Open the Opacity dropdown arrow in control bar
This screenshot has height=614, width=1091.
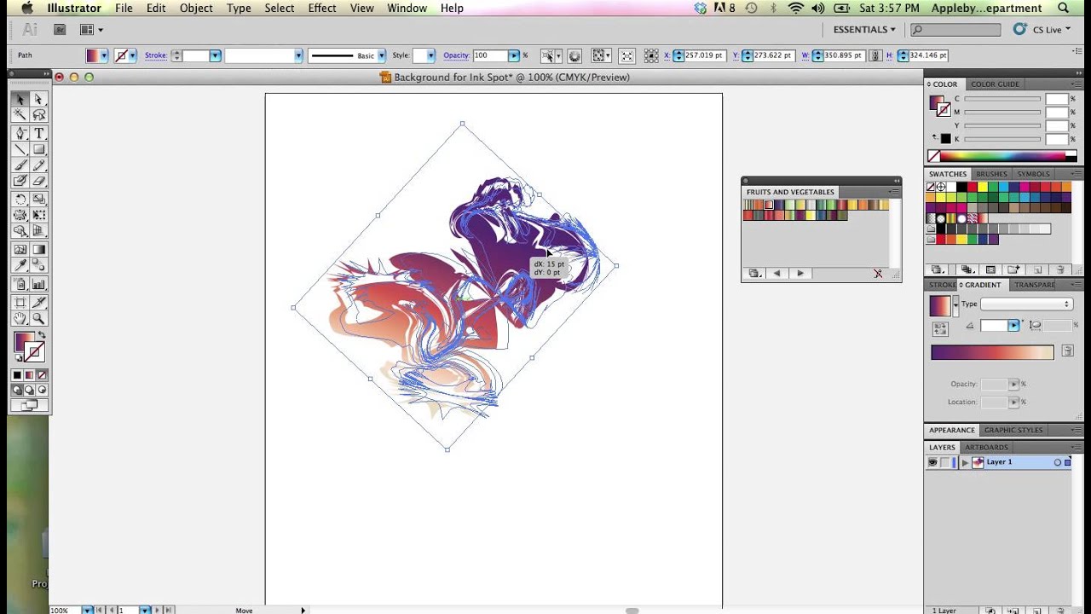pos(513,55)
